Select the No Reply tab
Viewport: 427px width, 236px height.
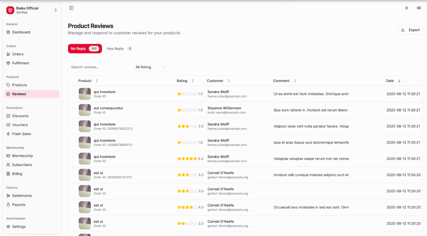85,49
